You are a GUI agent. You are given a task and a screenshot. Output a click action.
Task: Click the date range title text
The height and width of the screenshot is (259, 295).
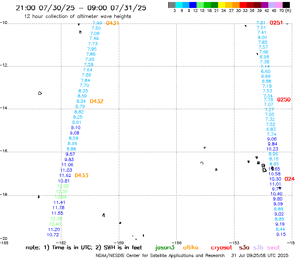pos(81,8)
